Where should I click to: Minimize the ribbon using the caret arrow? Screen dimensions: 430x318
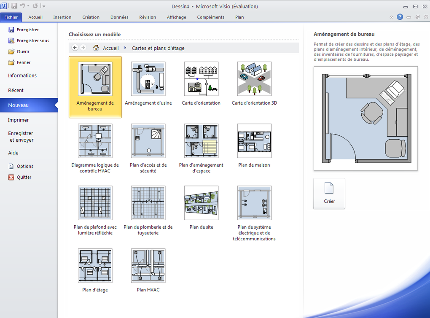coord(391,17)
